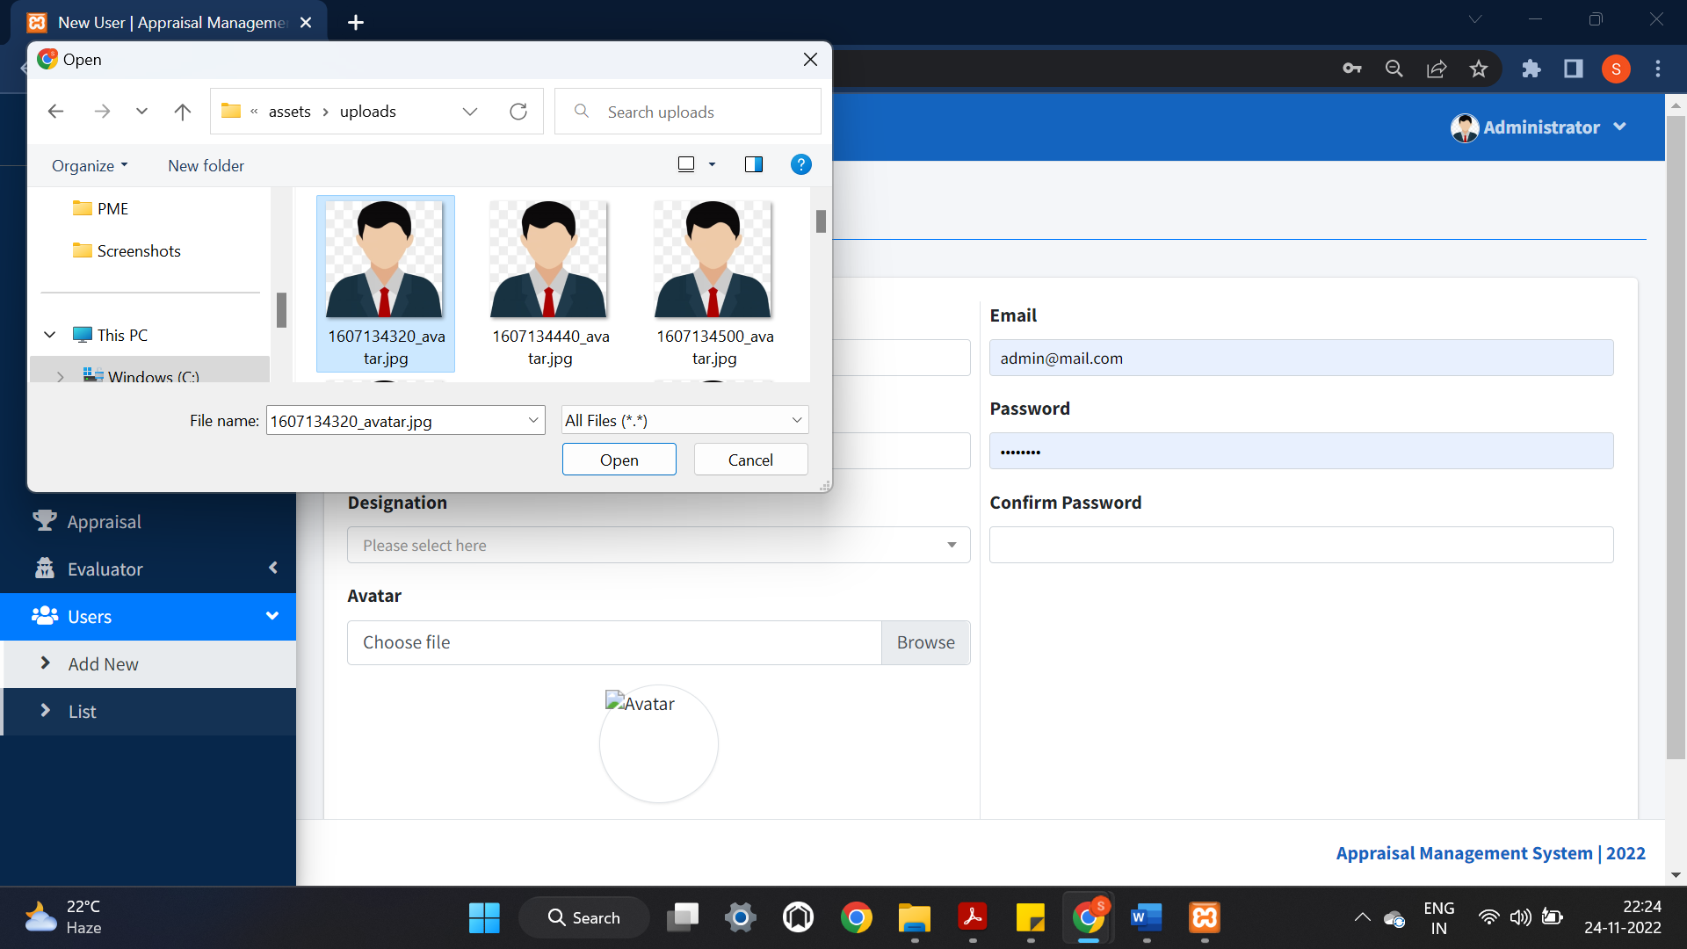Click the Appraisal sidebar icon
Screen dimensions: 1687x949
click(x=43, y=521)
